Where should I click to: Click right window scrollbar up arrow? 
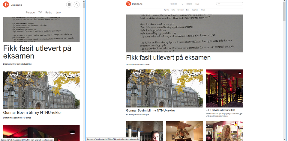284,1
